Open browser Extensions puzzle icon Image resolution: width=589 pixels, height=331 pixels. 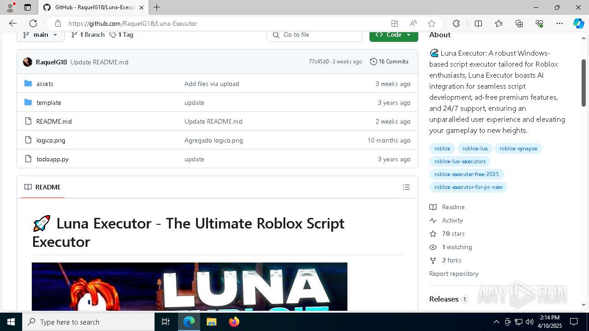[456, 23]
